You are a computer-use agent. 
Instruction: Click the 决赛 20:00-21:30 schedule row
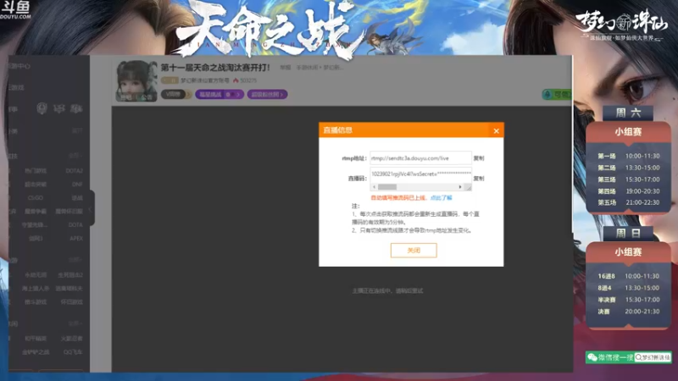pyautogui.click(x=629, y=312)
